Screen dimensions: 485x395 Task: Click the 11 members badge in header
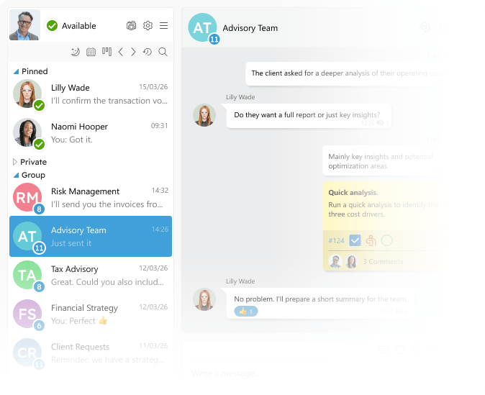coord(214,40)
